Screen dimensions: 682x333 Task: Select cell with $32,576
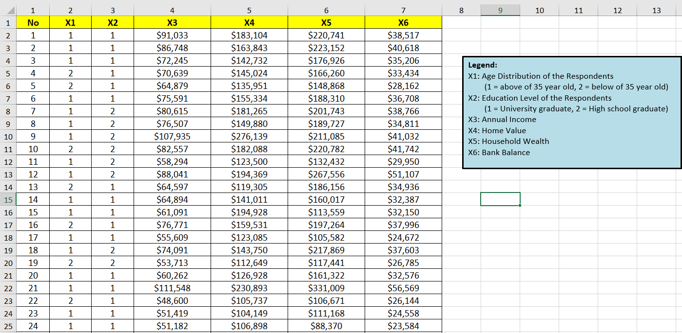(403, 275)
